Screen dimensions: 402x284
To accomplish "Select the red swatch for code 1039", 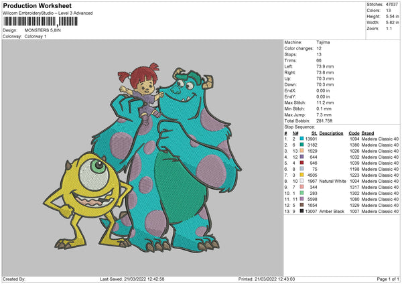I will pyautogui.click(x=301, y=163).
